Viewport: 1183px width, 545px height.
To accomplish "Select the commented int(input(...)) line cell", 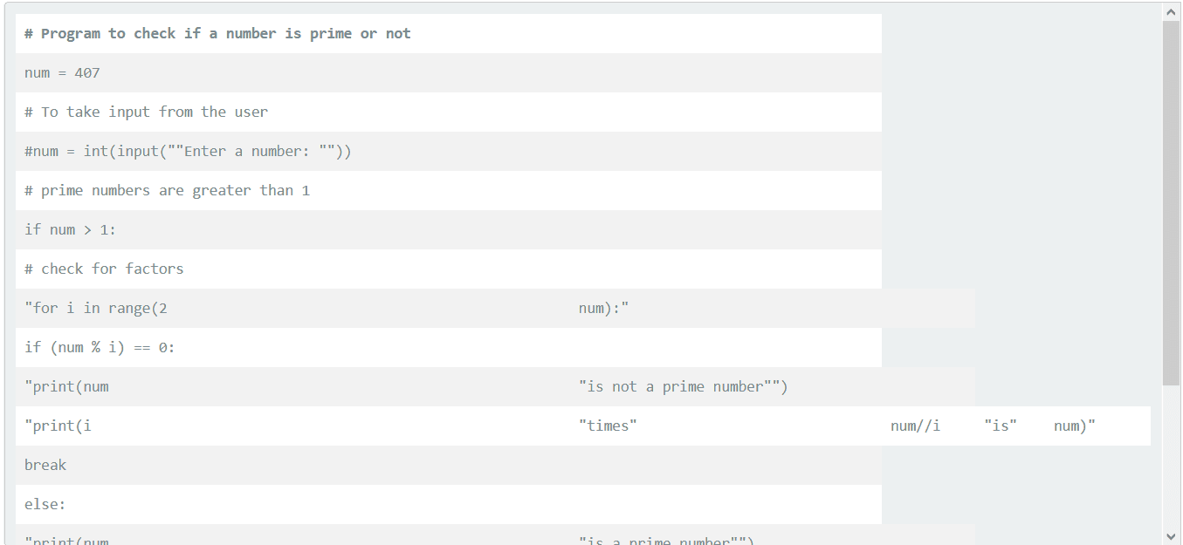I will click(x=188, y=152).
